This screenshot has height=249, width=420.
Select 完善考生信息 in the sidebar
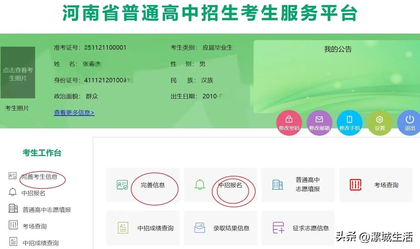(x=39, y=177)
